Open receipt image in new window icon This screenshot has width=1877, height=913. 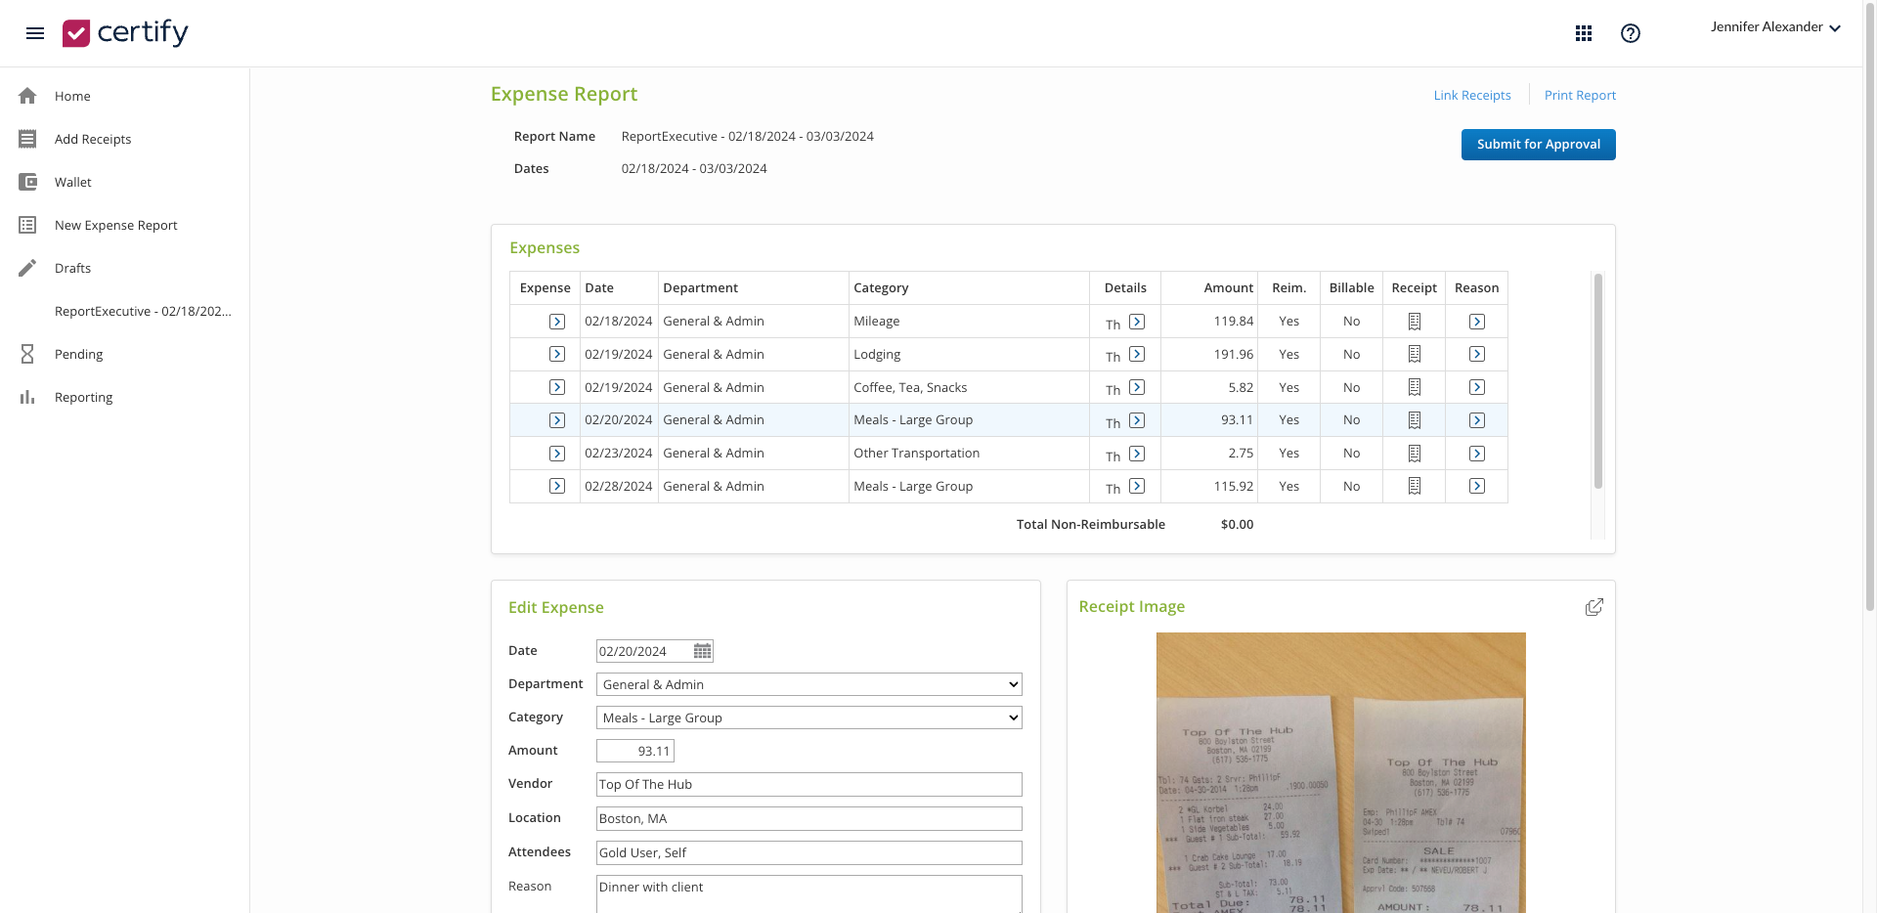pos(1594,606)
